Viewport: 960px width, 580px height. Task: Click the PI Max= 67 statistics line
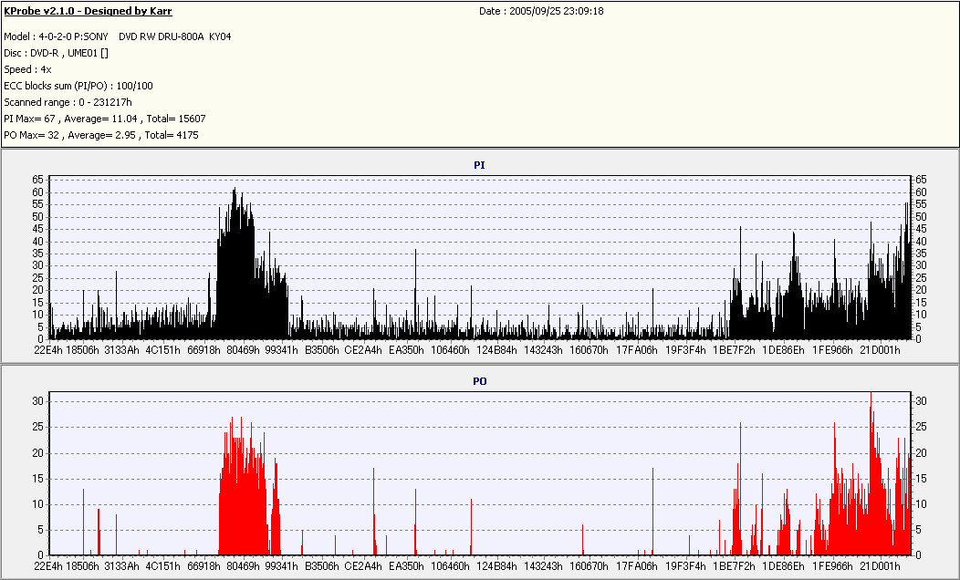(105, 119)
